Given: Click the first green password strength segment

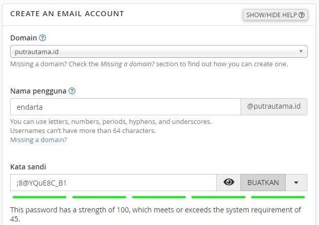Looking at the screenshot, I should point(39,197).
